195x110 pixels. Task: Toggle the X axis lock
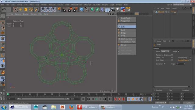point(43,9)
